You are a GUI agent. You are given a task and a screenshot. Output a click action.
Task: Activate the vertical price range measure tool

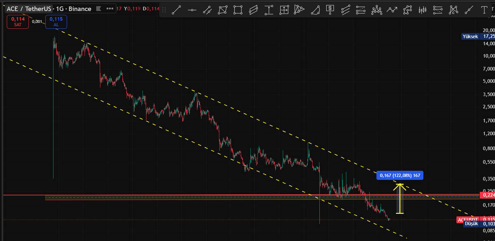[269, 9]
